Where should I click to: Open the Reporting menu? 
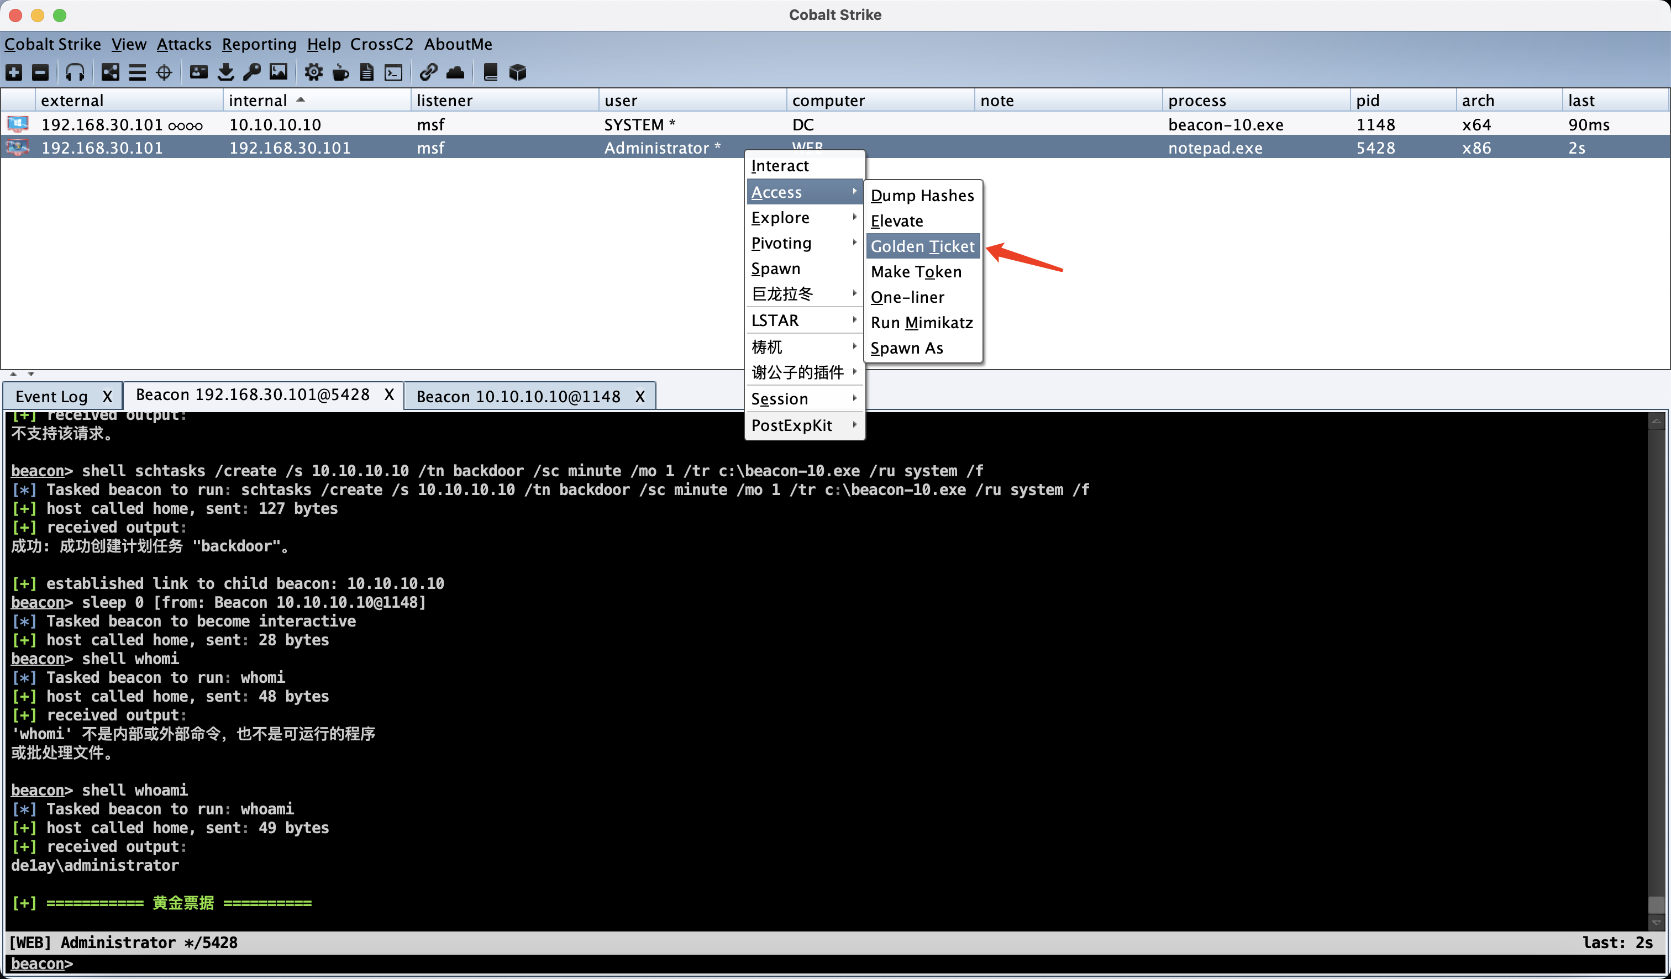point(259,44)
